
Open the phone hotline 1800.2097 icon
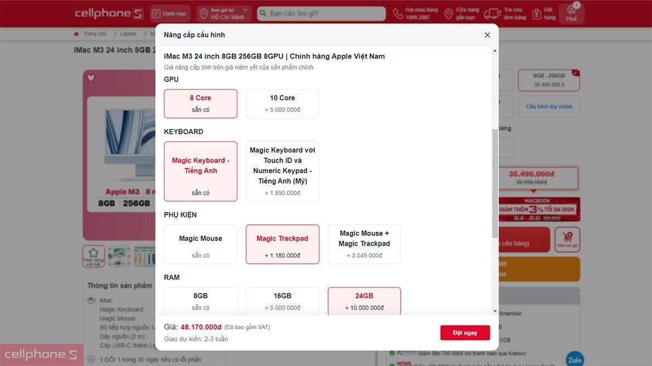pos(398,14)
